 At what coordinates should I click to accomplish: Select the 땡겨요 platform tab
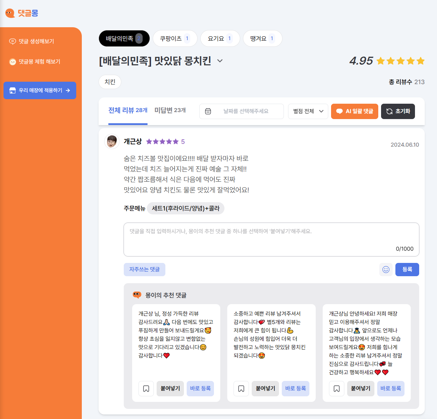click(263, 38)
